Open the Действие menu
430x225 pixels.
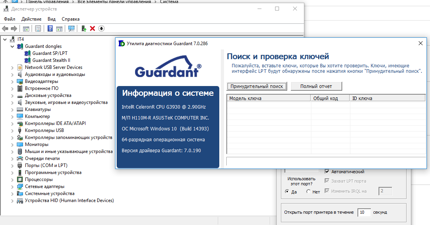click(31, 19)
